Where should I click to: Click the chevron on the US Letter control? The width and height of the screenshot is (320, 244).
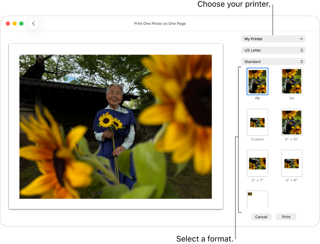[302, 50]
